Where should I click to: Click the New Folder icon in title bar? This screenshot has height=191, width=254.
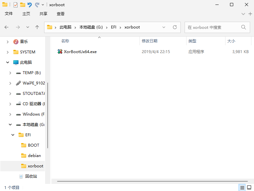(22, 5)
